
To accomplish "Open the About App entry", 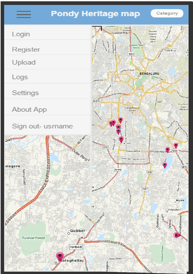I will click(47, 108).
